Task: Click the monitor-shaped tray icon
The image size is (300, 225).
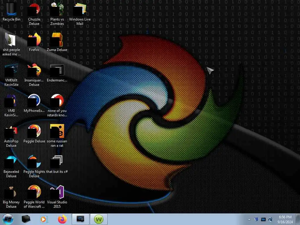Action: click(x=263, y=219)
